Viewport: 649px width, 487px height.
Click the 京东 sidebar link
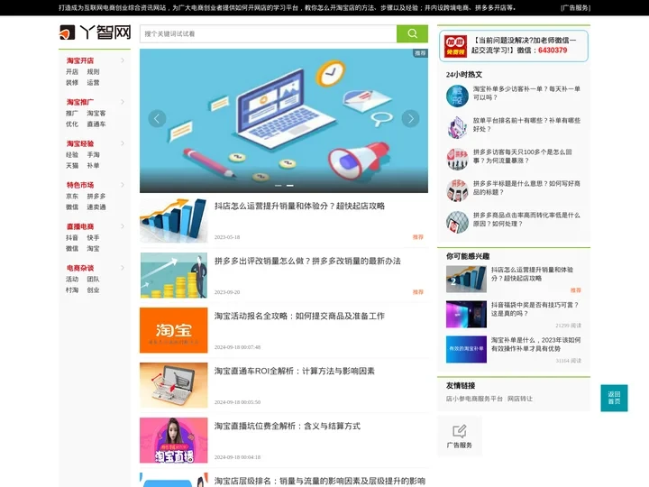[x=72, y=196]
